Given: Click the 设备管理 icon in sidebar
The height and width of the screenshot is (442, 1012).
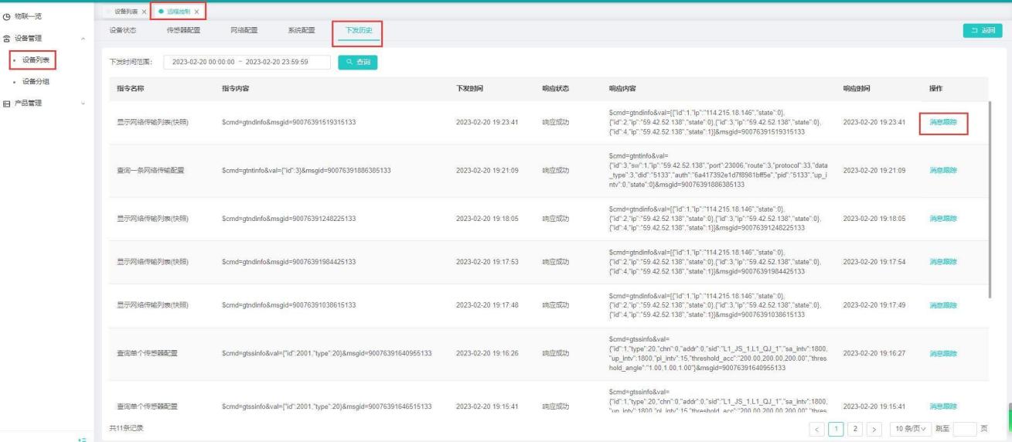Looking at the screenshot, I should 6,38.
